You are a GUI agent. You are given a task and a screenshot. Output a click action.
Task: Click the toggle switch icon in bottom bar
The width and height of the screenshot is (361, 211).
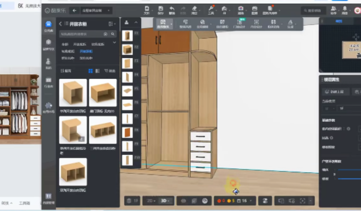(265, 201)
